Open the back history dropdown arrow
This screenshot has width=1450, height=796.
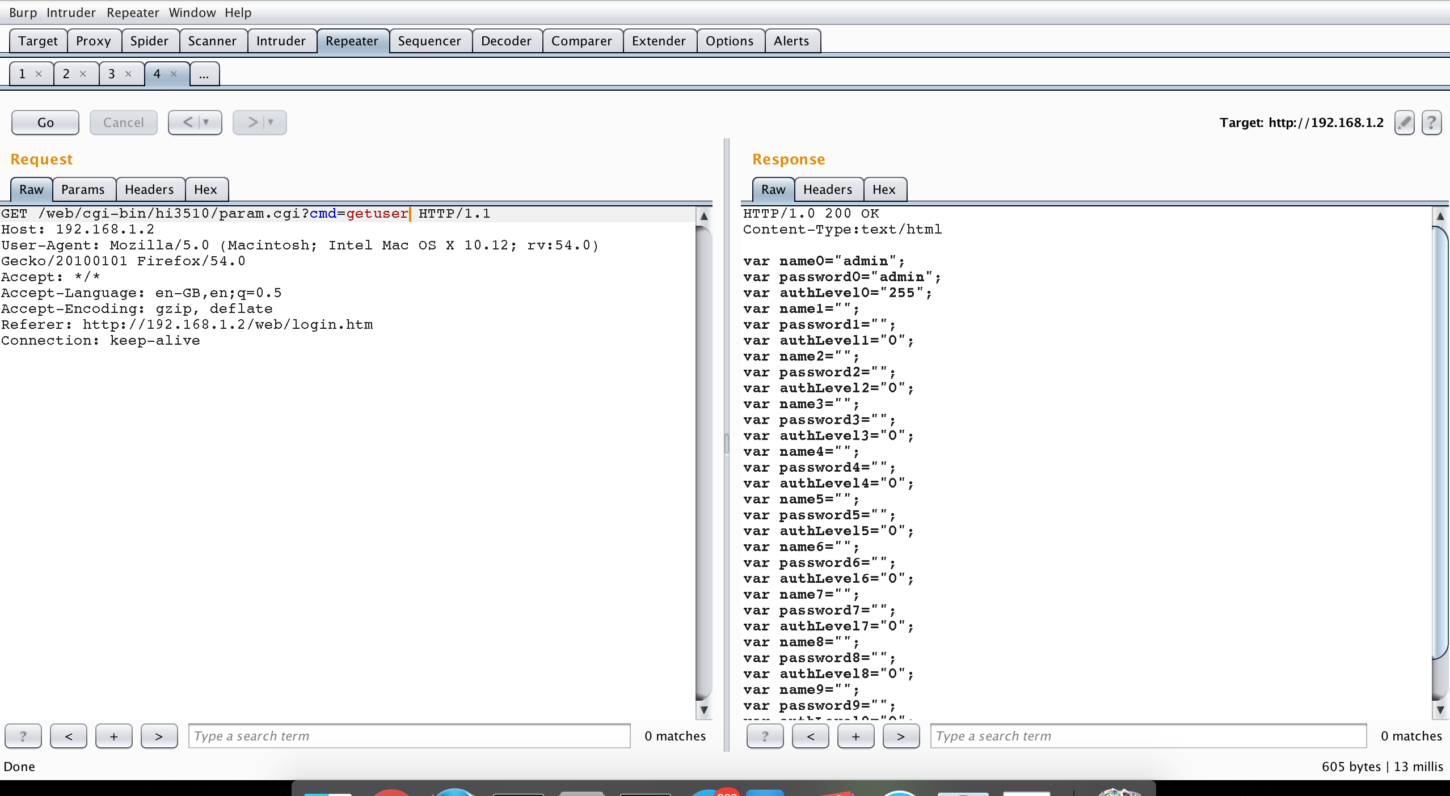point(206,122)
